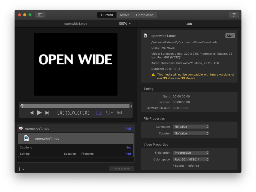Enable the split-view comparison icon
Screen dimensions: 256x192
click(99, 112)
